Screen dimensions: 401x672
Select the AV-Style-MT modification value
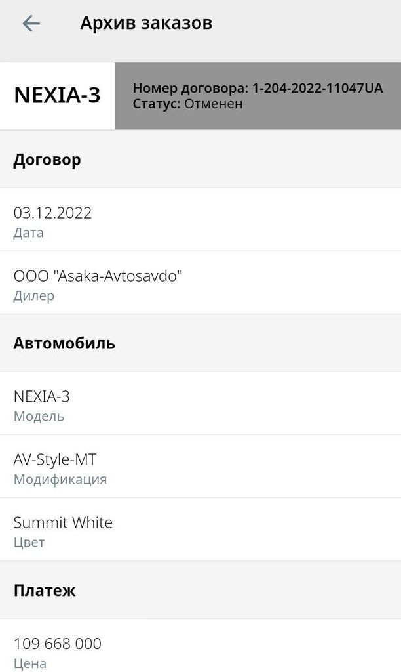[55, 459]
